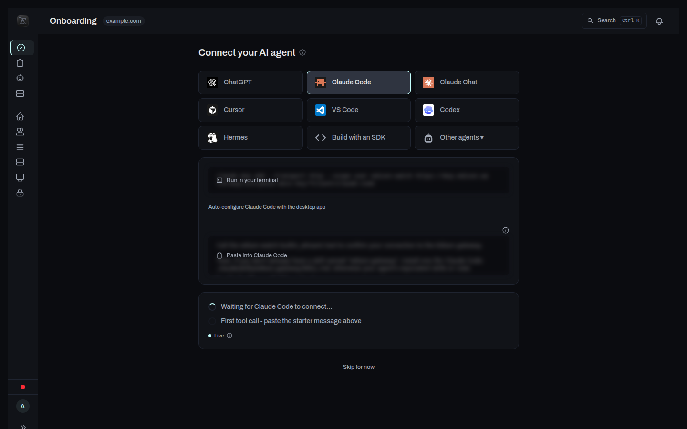Click 'Waiting for Claude Code to connect...' text
The height and width of the screenshot is (429, 687).
pyautogui.click(x=276, y=306)
